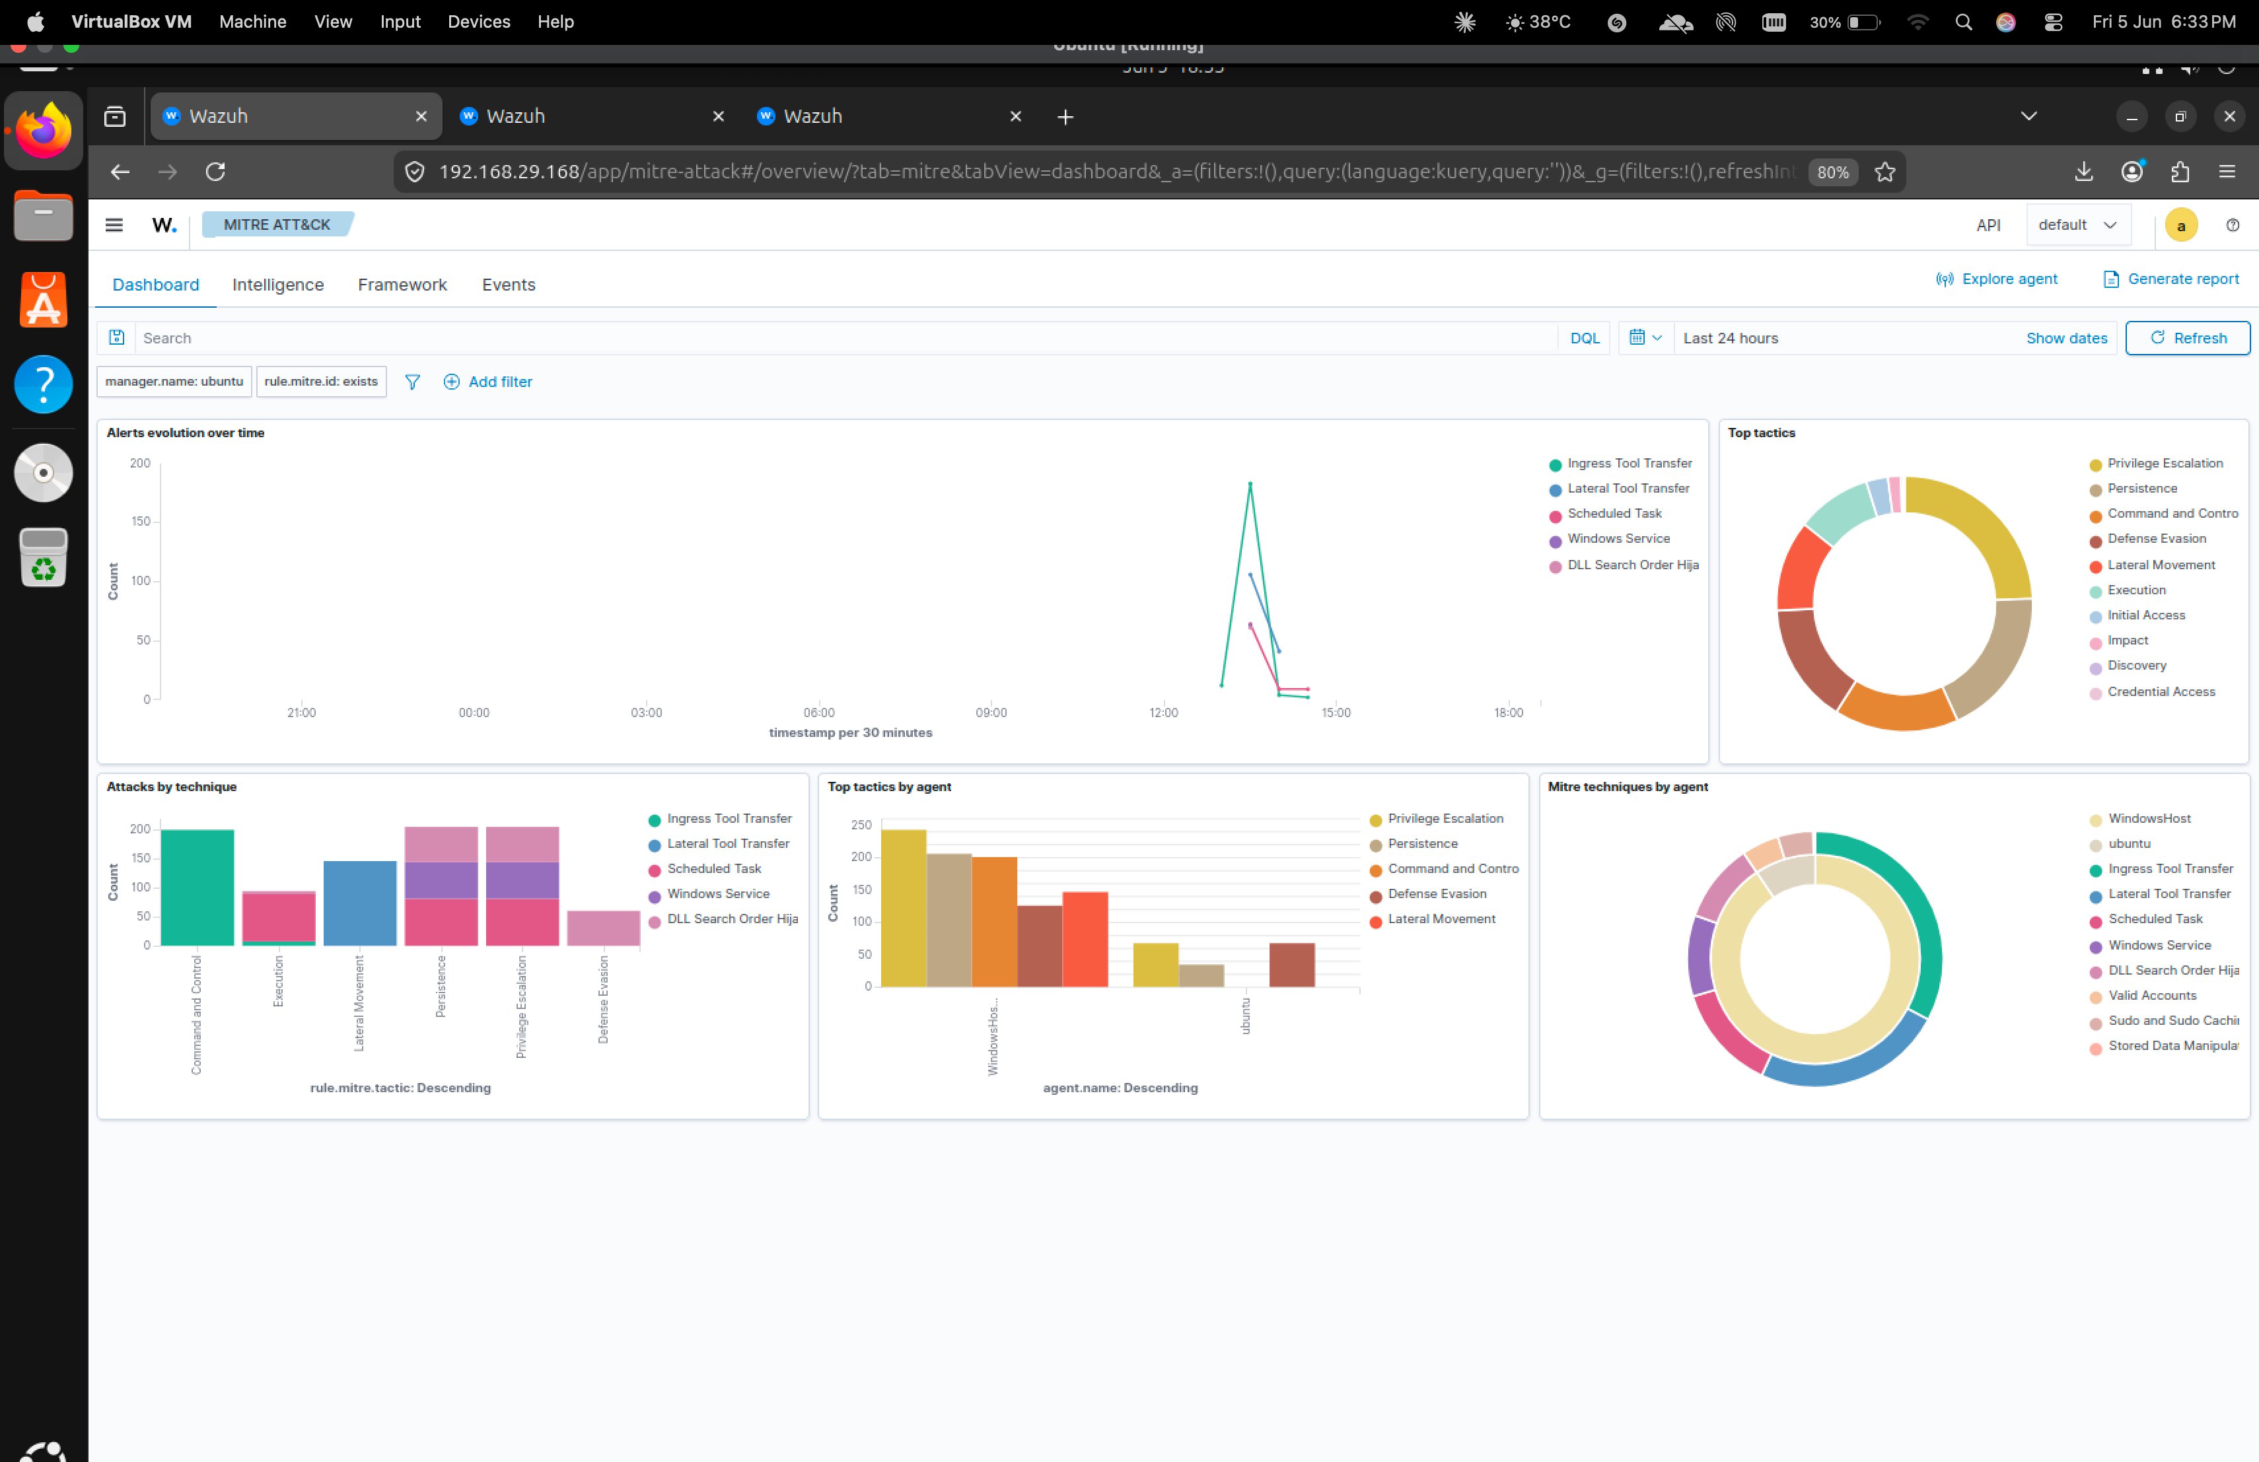Click the manager.name: ubuntu filter pill
The image size is (2259, 1462).
coord(174,382)
